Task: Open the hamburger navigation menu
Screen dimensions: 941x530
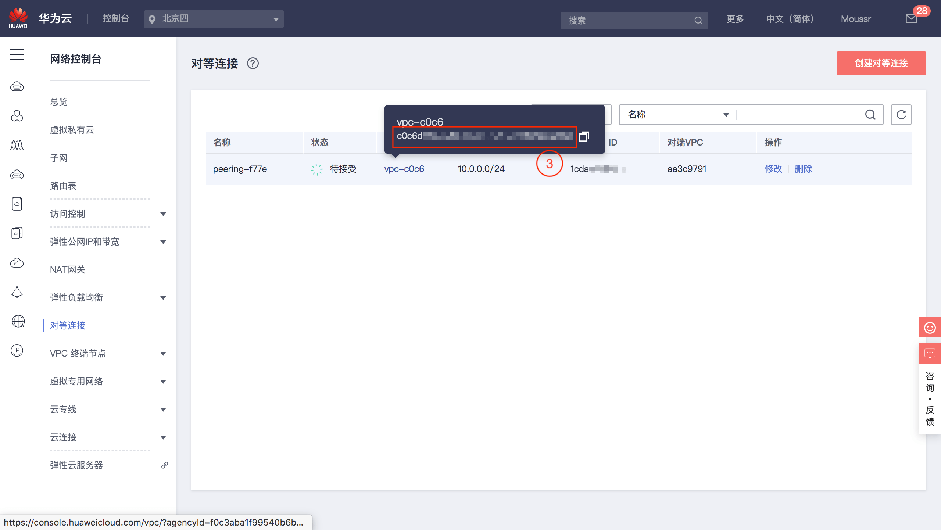Action: 17,54
